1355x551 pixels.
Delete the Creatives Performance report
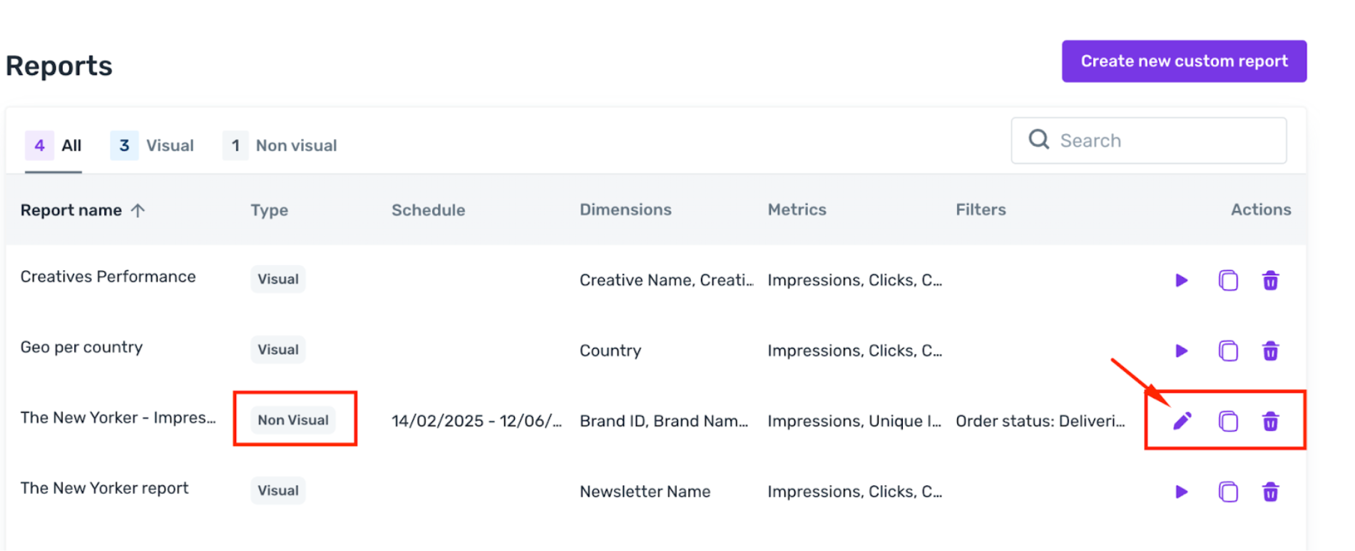pyautogui.click(x=1270, y=280)
